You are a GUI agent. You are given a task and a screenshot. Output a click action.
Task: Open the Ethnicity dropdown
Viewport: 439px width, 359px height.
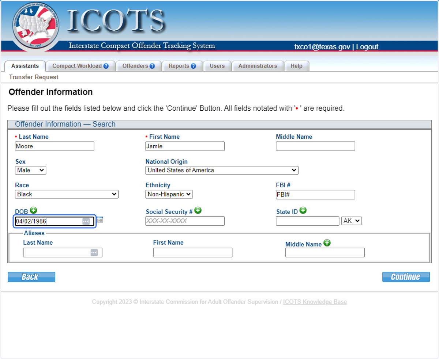pyautogui.click(x=169, y=194)
